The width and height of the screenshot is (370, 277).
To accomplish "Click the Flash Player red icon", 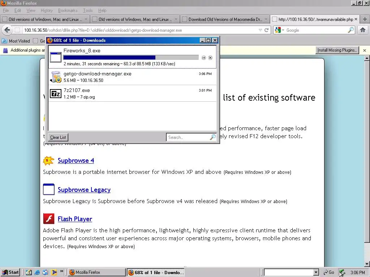I will tap(49, 219).
